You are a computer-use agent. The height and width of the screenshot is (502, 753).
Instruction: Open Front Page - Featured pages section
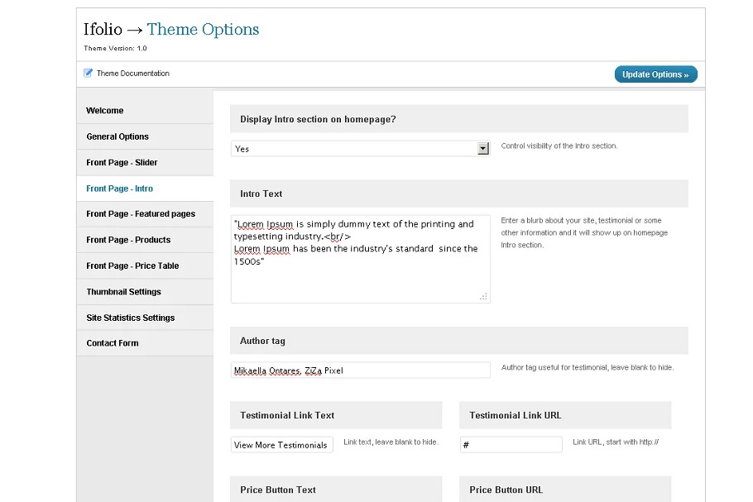click(141, 214)
